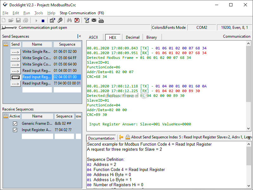The image size is (253, 190).
Task: Send the 01 05 00 64 00 sequence
Action: [x=15, y=65]
